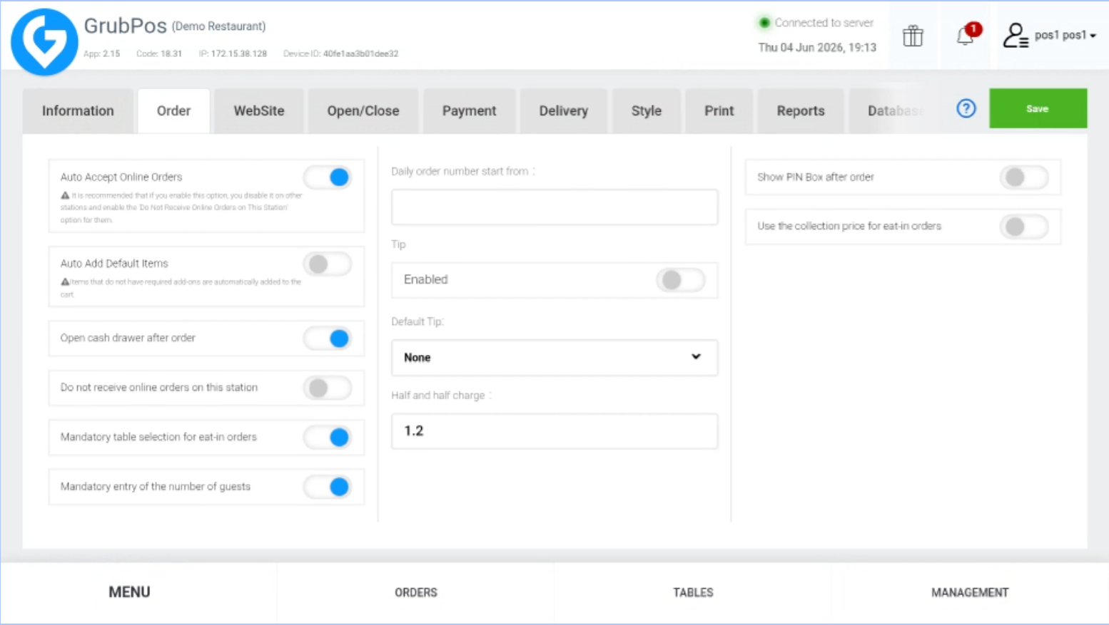Enable Auto Add Default Items toggle
1109x625 pixels.
(x=328, y=264)
